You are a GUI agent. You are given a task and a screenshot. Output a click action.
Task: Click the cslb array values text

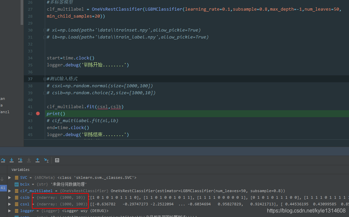(x=219, y=197)
